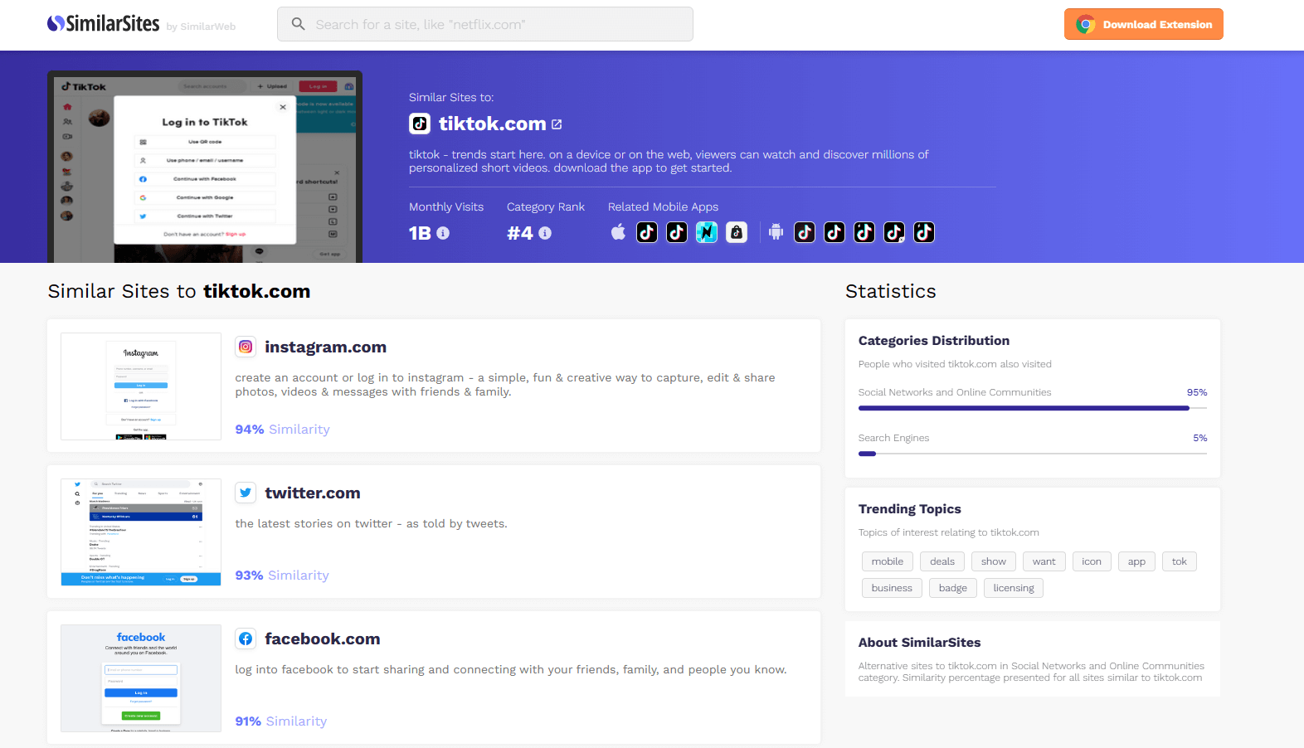This screenshot has width=1304, height=748.
Task: Click the '91% Similarity' text
Action: pos(281,721)
